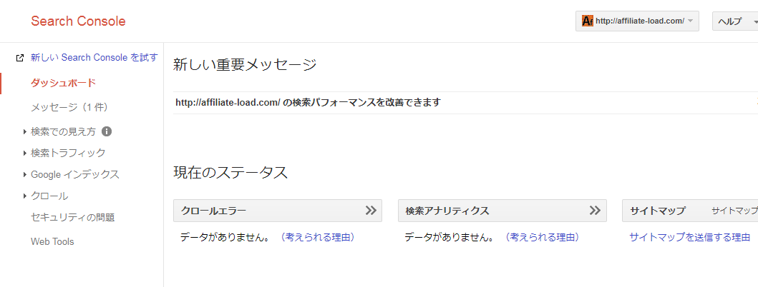Open メッセージ（1 件）in the sidebar

coord(69,107)
